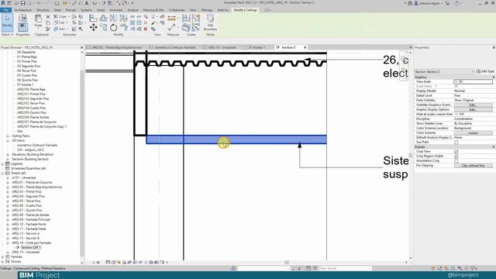
Task: Switch to ARQ-02 Planta Baja Arquitectonica tab
Action: tap(117, 47)
